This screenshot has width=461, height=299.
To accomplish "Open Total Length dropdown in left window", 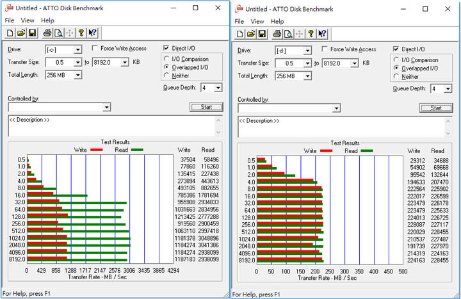I will pos(77,75).
